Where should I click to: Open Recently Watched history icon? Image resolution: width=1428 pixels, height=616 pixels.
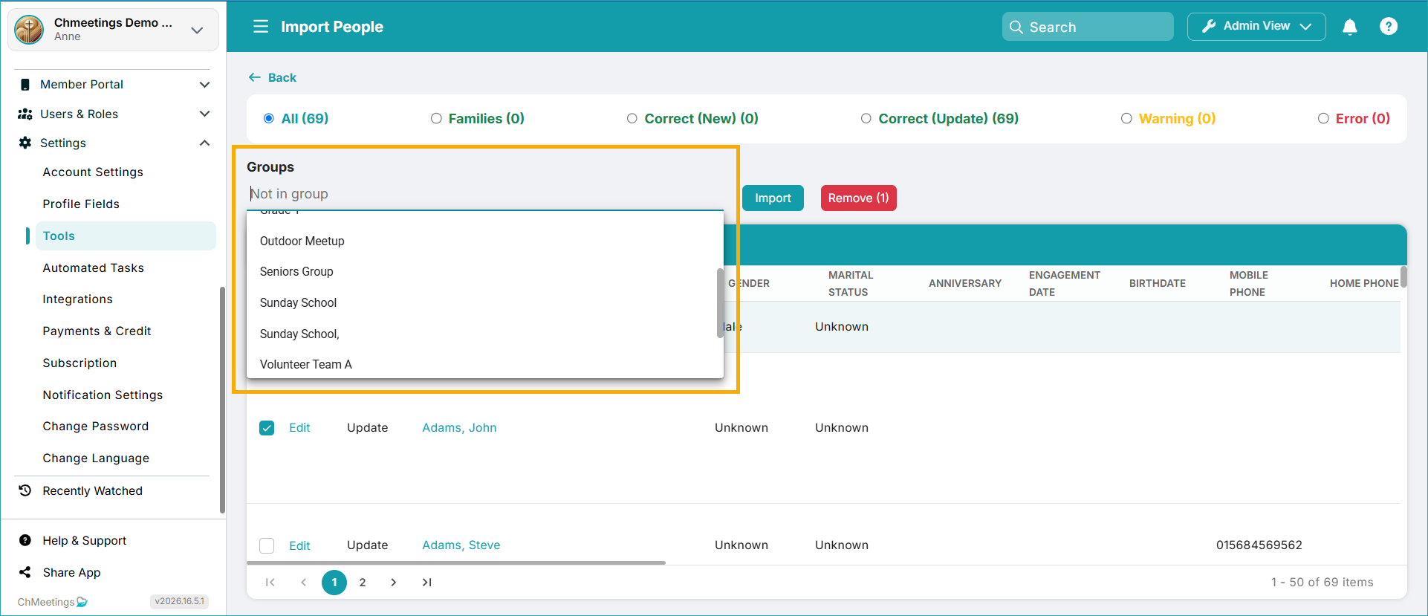[25, 490]
